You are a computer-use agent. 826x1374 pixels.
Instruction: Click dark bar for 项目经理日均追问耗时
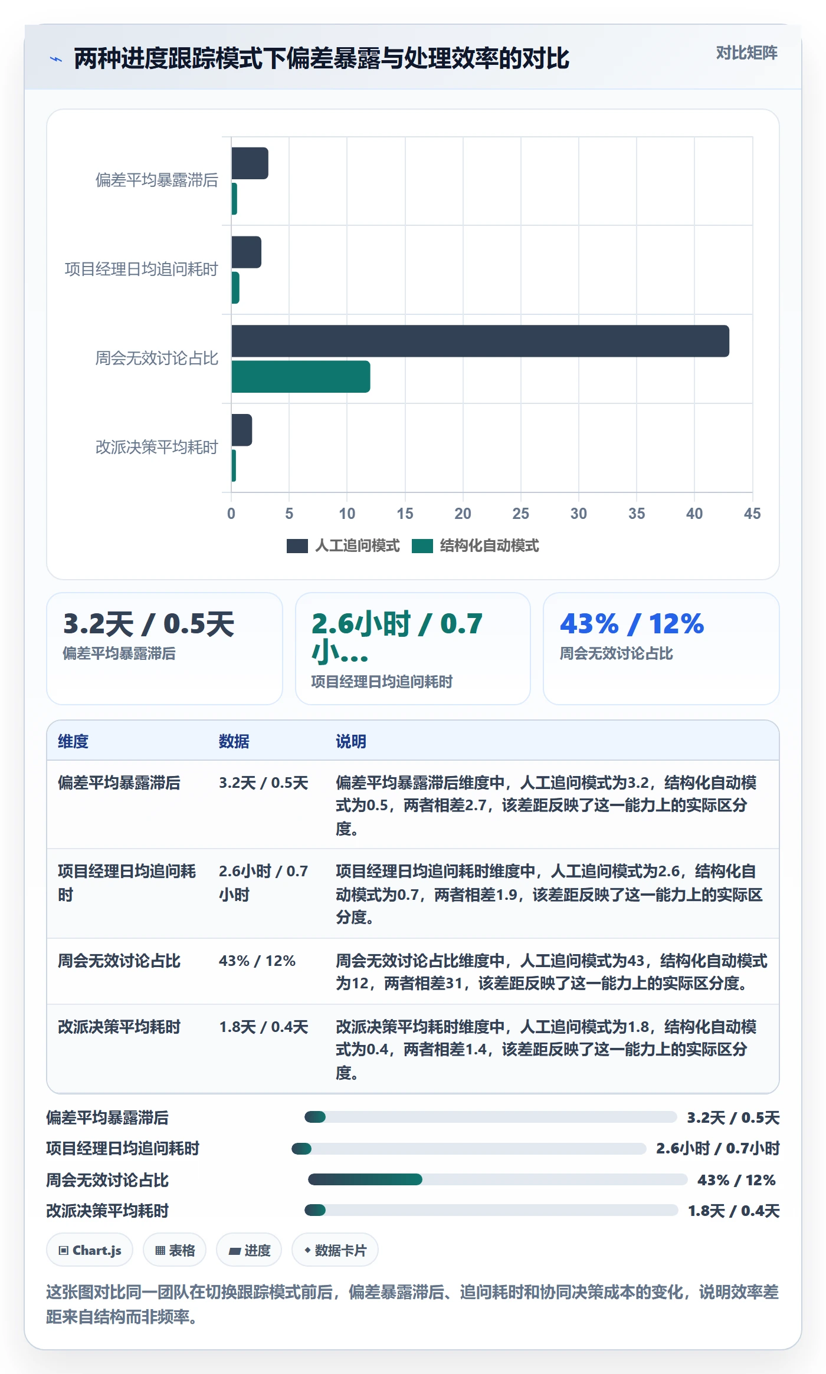click(x=246, y=252)
